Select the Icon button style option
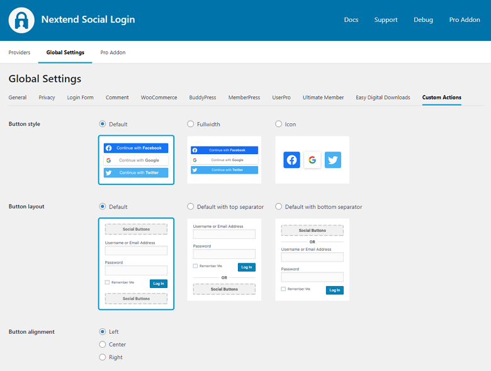Image resolution: width=491 pixels, height=371 pixels. tap(279, 125)
